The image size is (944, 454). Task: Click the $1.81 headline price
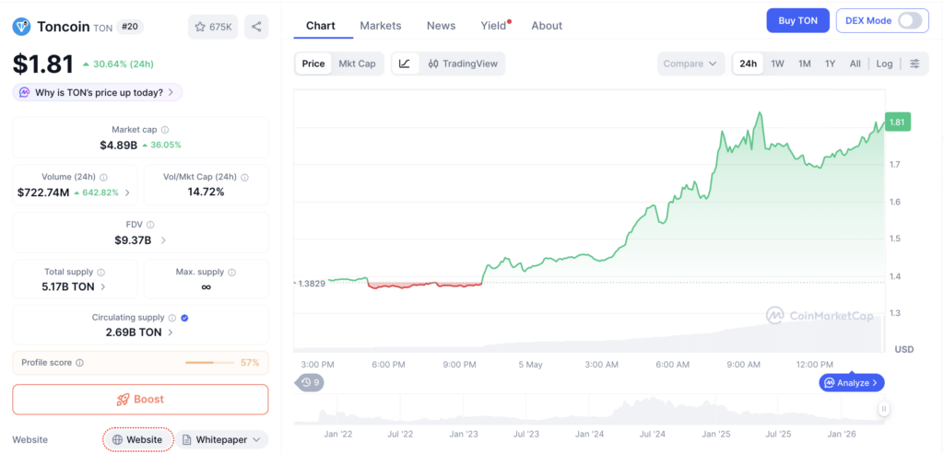(43, 64)
